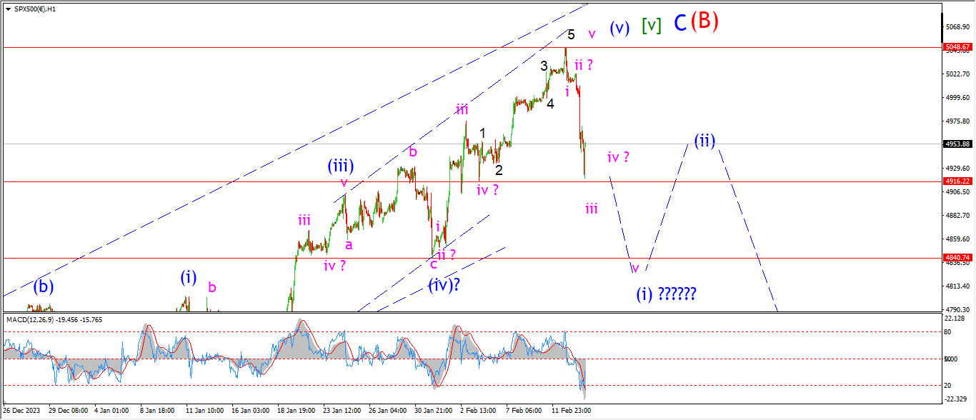Click the grey 4953.88 current price label
976x420 pixels.
(957, 144)
